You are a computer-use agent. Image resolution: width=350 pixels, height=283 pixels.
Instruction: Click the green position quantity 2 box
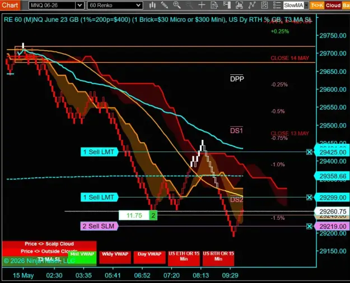(153, 215)
